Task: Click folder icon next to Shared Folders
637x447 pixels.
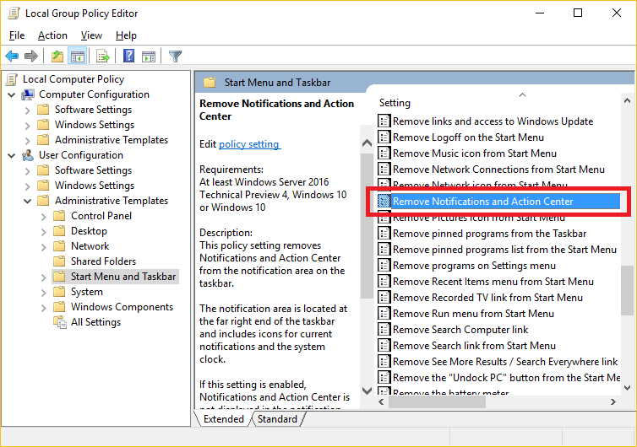Action: tap(59, 261)
